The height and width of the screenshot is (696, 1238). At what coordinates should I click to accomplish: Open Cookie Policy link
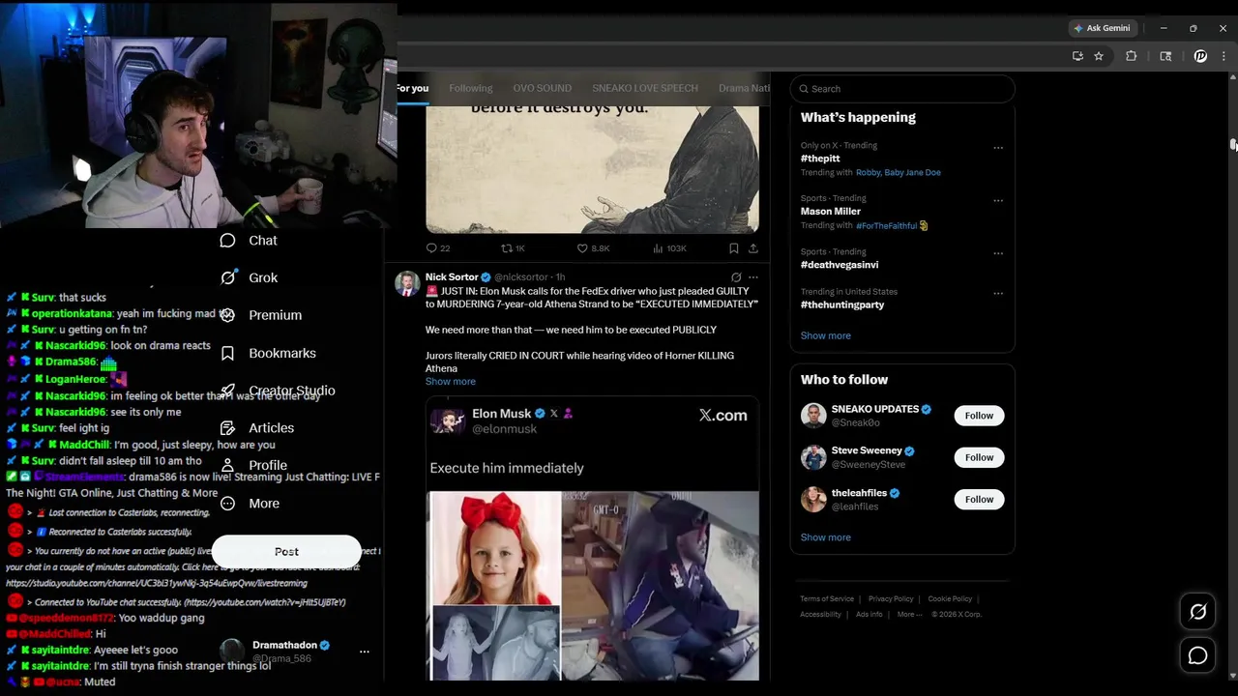click(950, 599)
